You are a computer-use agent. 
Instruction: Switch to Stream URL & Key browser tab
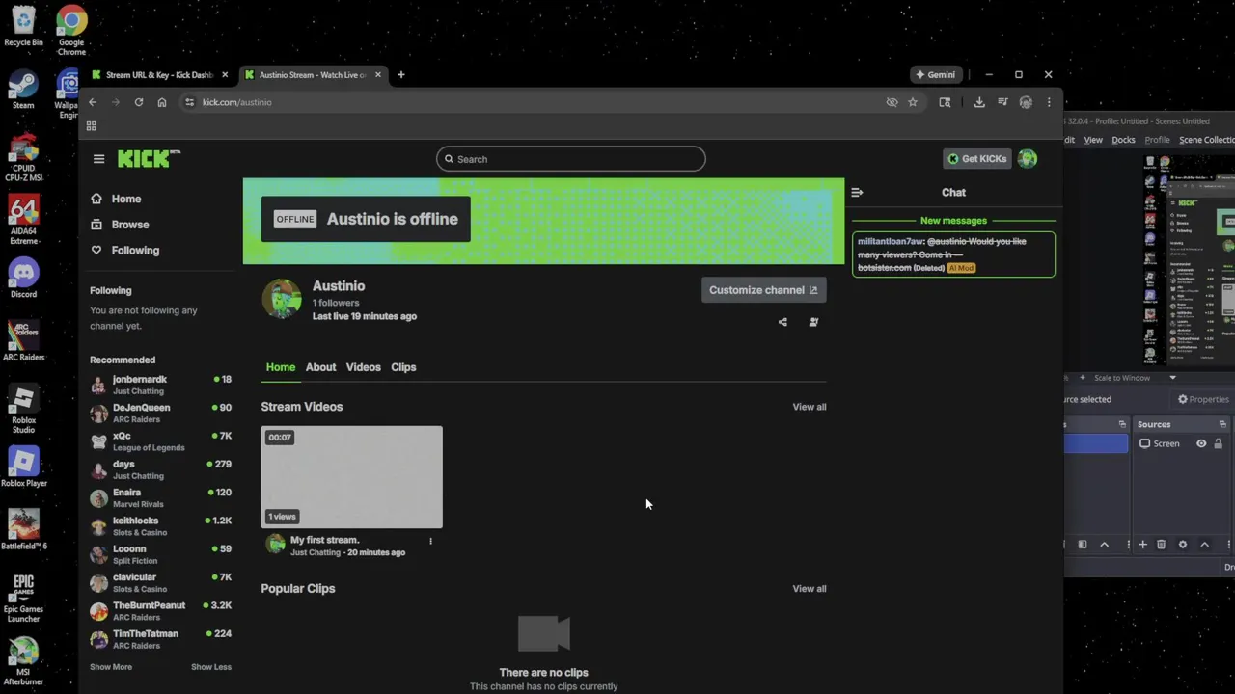(x=159, y=74)
